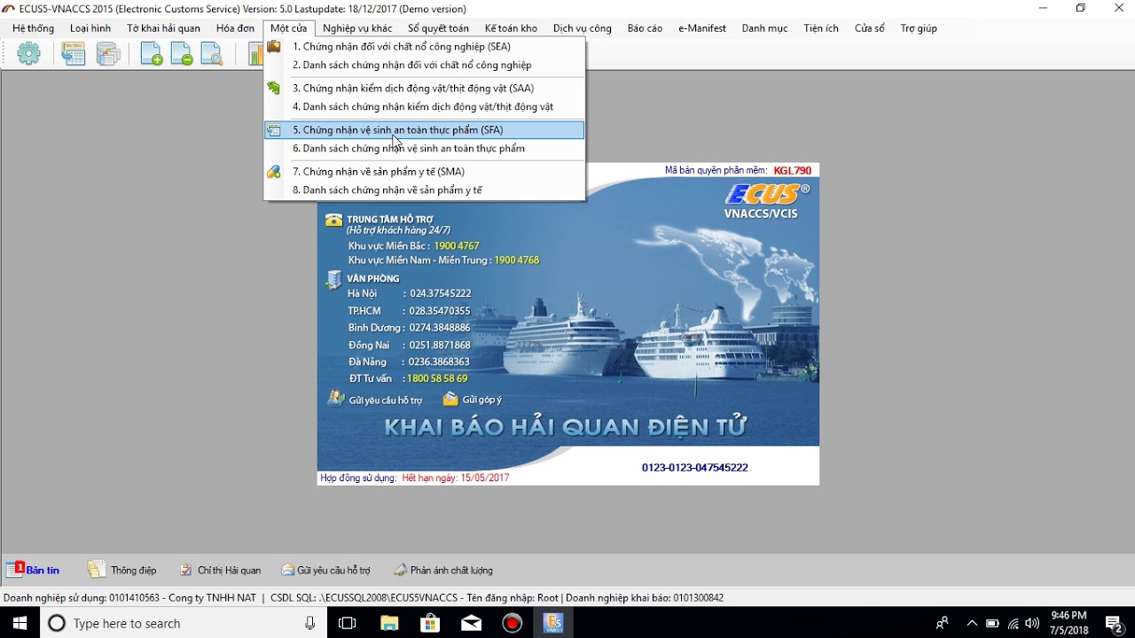1135x638 pixels.
Task: Click the Chỉ thị Hải quan button label
Action: 230,571
